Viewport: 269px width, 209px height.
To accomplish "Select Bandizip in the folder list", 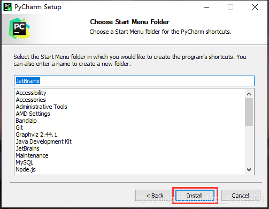I will tap(26, 121).
